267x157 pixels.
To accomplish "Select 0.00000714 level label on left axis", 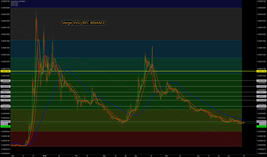I will click(x=5, y=96).
